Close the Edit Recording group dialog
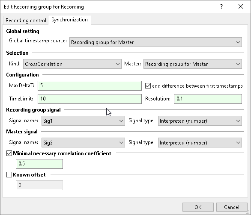 coord(241,6)
